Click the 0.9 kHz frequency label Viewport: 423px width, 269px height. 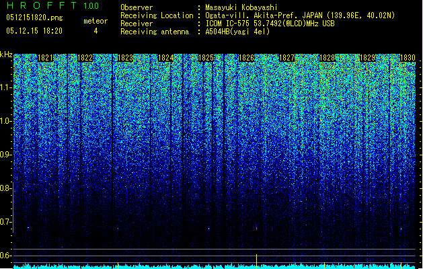tap(5, 155)
